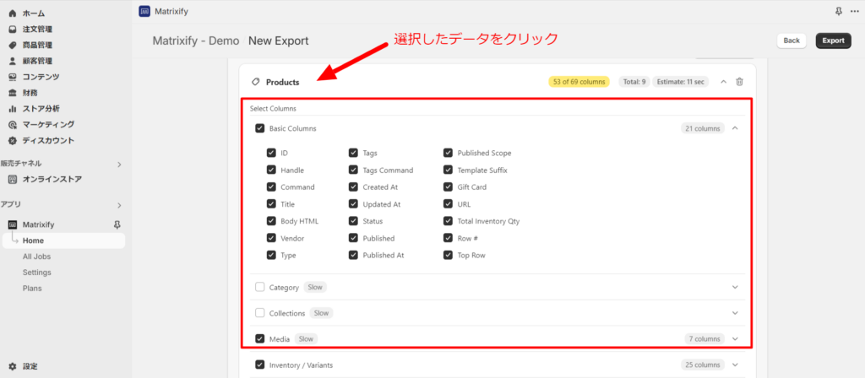Click the tag icon next to Products heading

click(255, 82)
